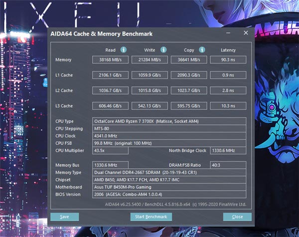Select L3 Cache latency 10.3 ns
299x237 pixels.
tap(228, 106)
